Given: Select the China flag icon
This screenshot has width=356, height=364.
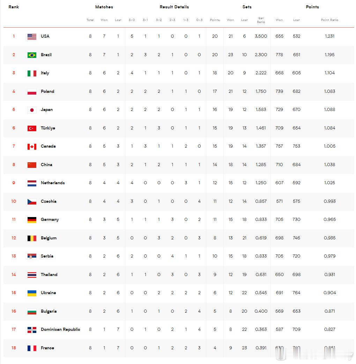Looking at the screenshot, I should coord(32,165).
